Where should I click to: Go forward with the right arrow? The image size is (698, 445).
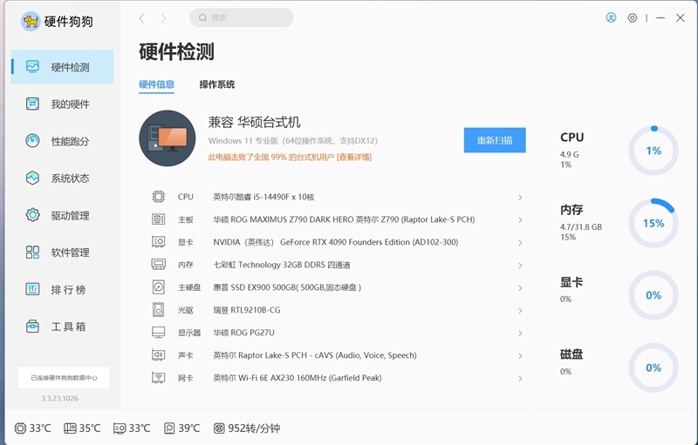pos(163,18)
